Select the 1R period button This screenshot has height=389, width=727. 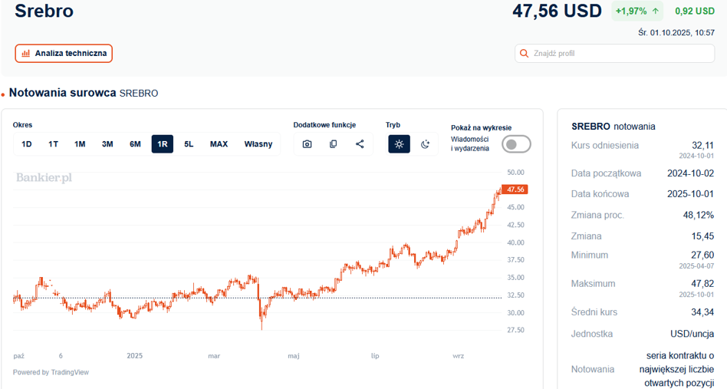click(163, 144)
